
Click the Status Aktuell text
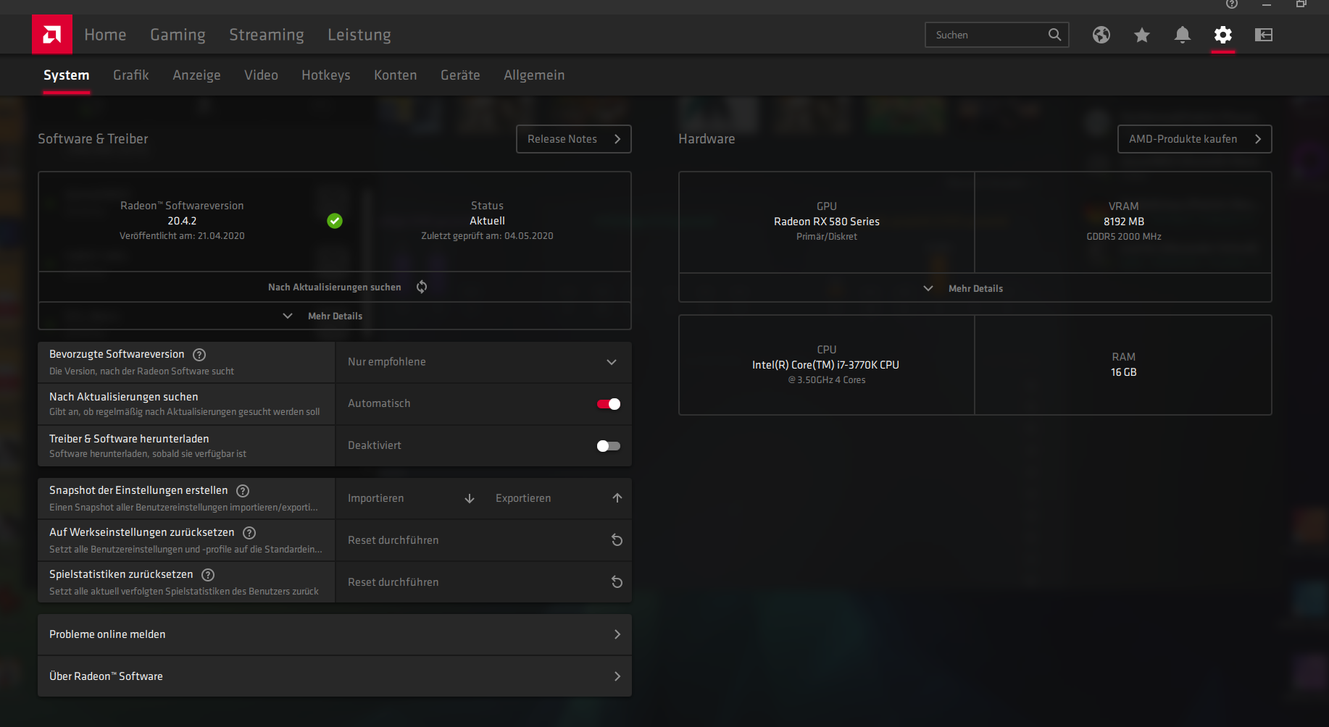tap(487, 221)
